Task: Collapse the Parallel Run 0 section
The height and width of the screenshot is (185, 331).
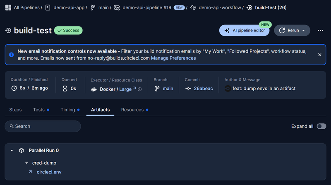Action: click(x=12, y=150)
